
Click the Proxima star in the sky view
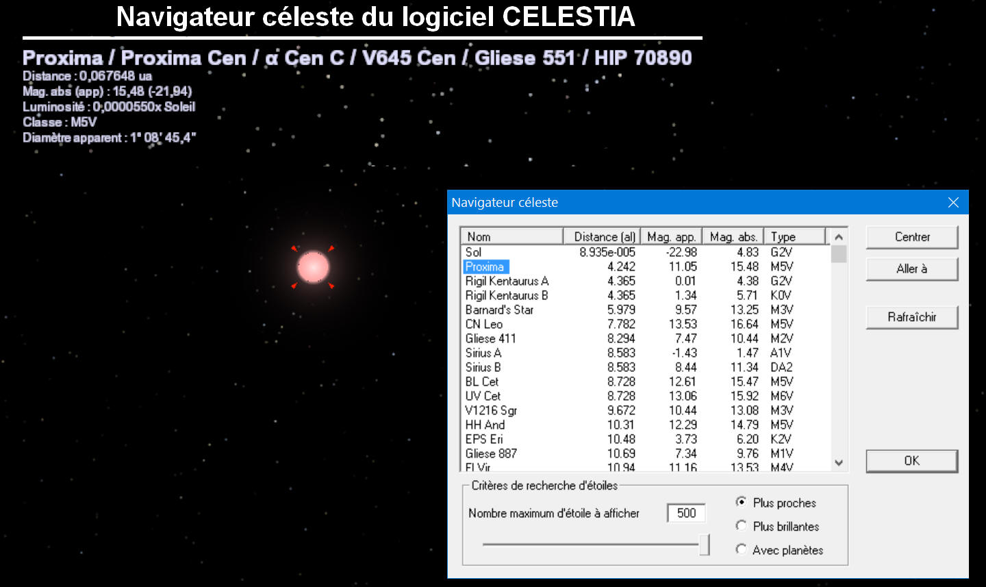[313, 267]
